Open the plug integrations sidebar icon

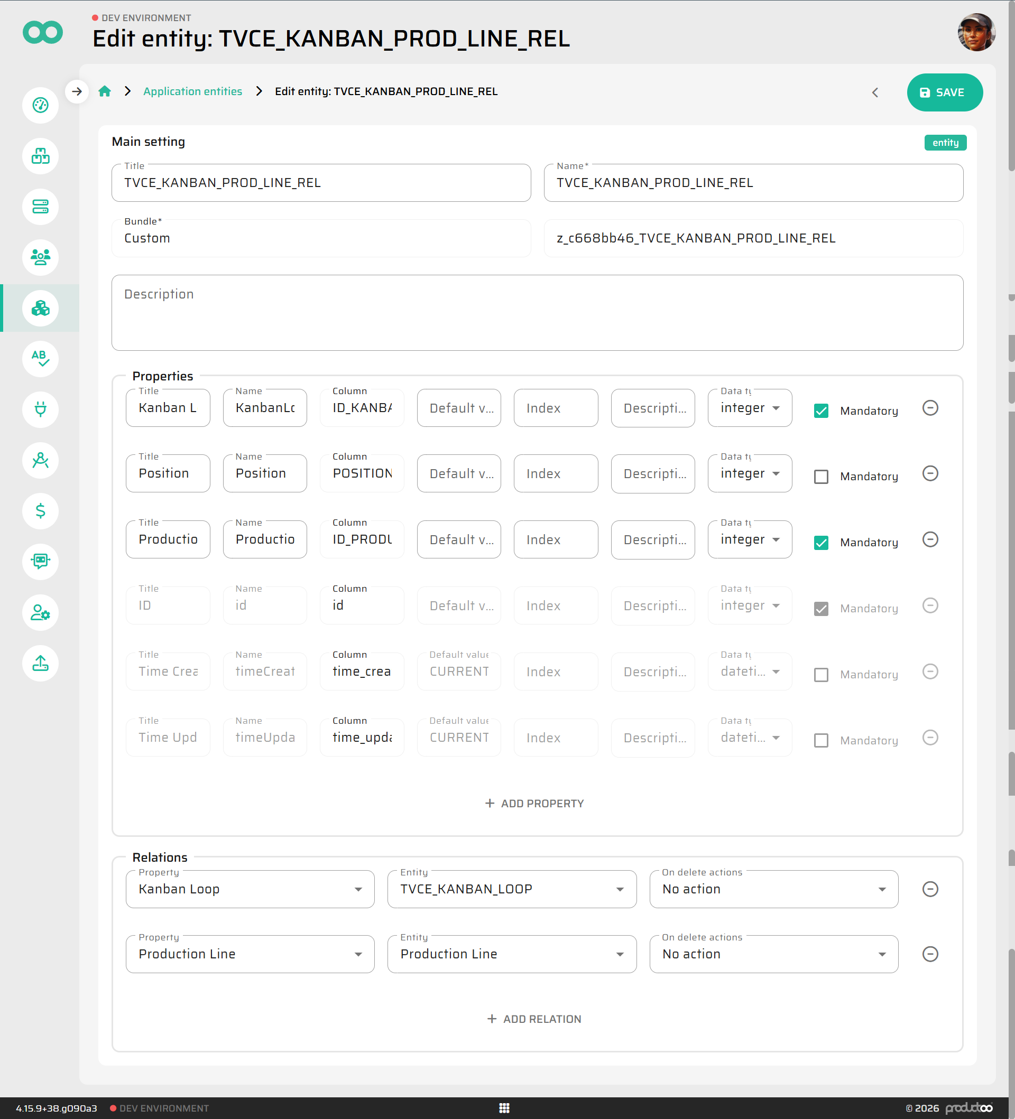coord(41,409)
